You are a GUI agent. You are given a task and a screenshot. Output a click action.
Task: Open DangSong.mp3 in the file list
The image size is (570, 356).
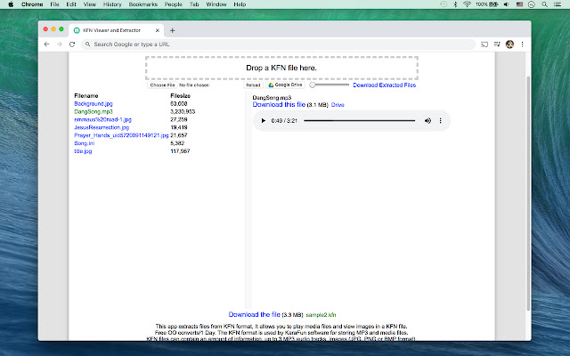click(x=94, y=112)
